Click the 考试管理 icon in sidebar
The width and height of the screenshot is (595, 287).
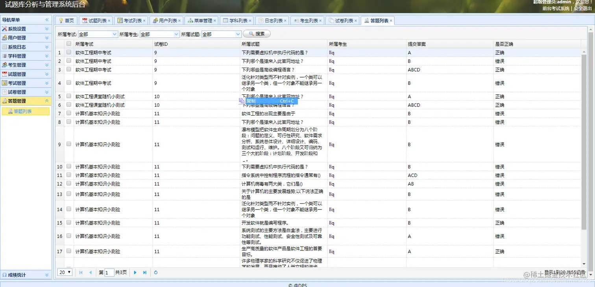click(5, 83)
